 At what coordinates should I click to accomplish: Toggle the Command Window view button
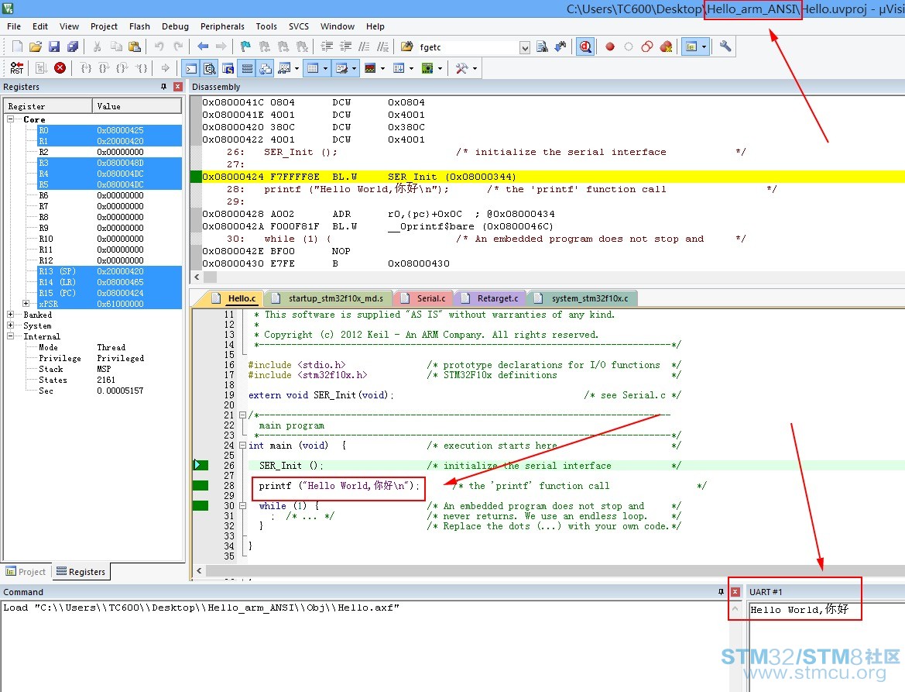point(190,68)
